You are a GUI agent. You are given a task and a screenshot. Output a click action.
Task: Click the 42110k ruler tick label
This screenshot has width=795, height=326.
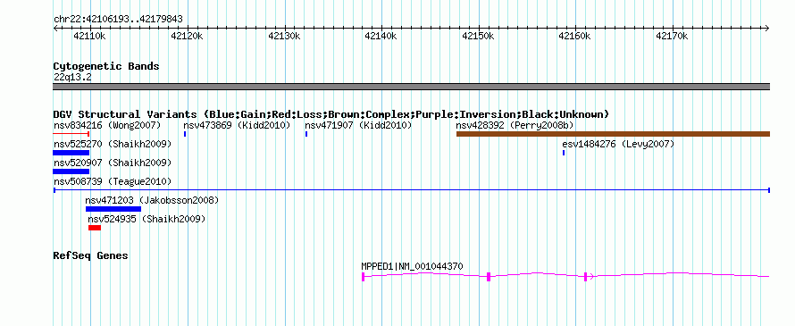(89, 36)
